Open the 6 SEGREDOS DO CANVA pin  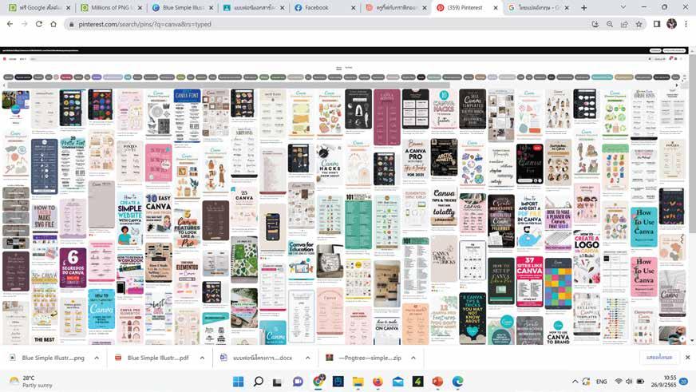tap(73, 267)
